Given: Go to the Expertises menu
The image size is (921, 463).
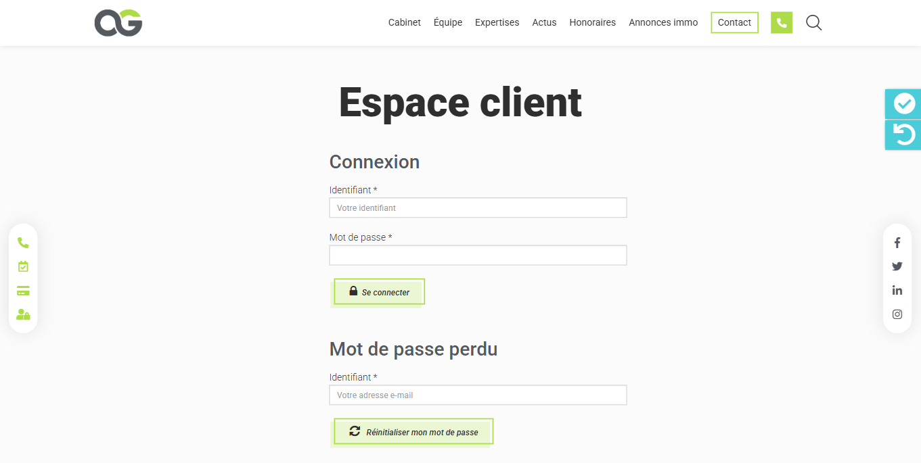Looking at the screenshot, I should tap(497, 23).
